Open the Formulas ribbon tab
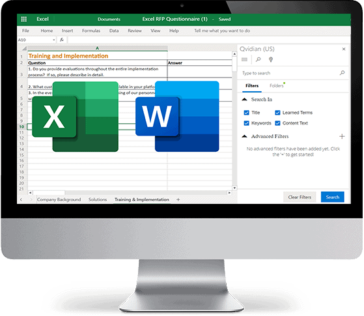This screenshot has height=316, width=364. [x=91, y=31]
